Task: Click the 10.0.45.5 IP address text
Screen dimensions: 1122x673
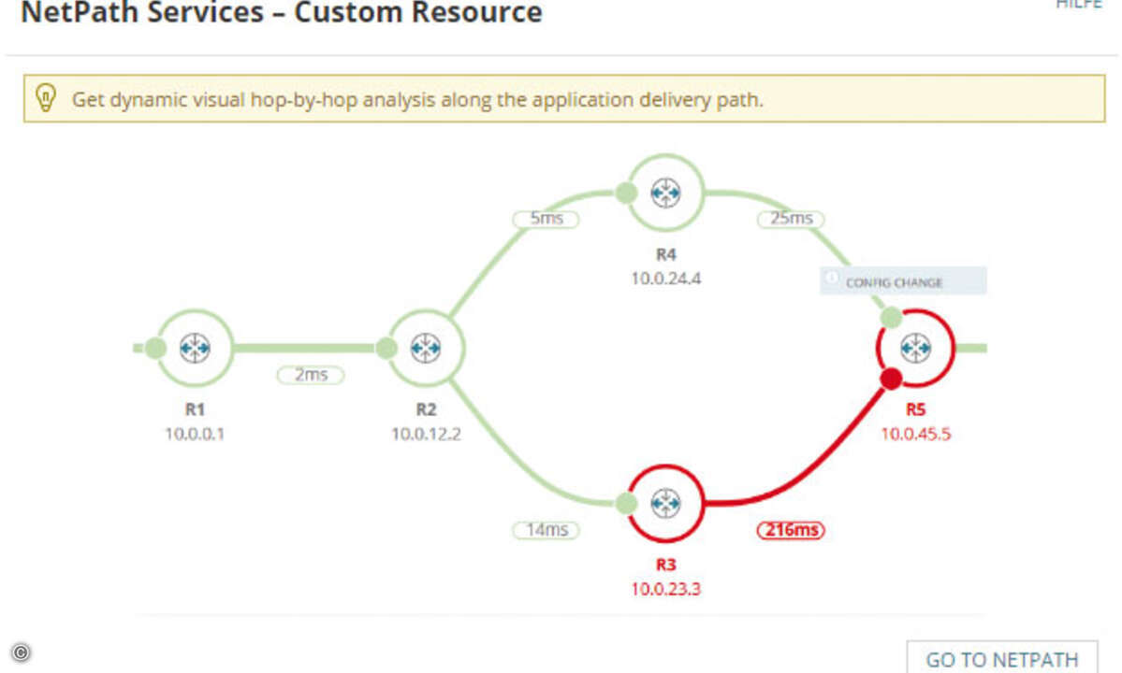Action: [x=916, y=434]
